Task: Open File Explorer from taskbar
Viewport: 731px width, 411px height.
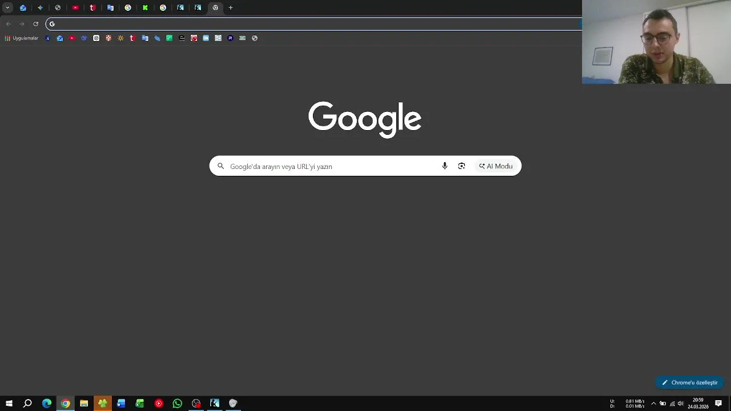Action: coord(84,404)
